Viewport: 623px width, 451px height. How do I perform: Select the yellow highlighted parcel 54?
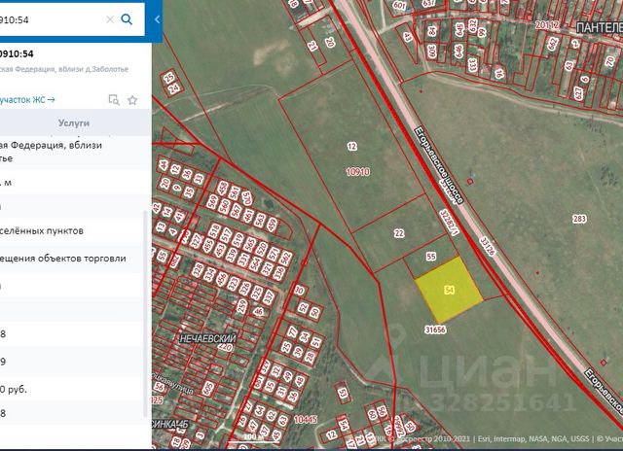pyautogui.click(x=449, y=291)
